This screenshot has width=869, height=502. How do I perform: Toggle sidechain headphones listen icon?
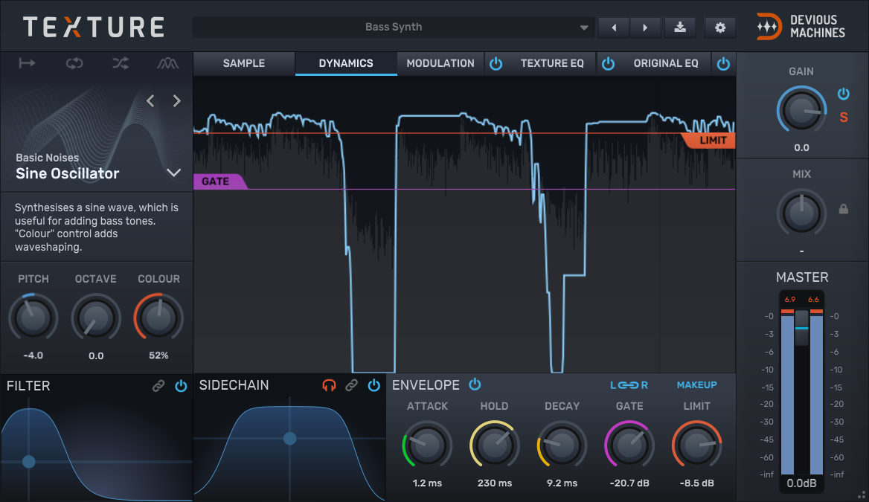click(329, 385)
